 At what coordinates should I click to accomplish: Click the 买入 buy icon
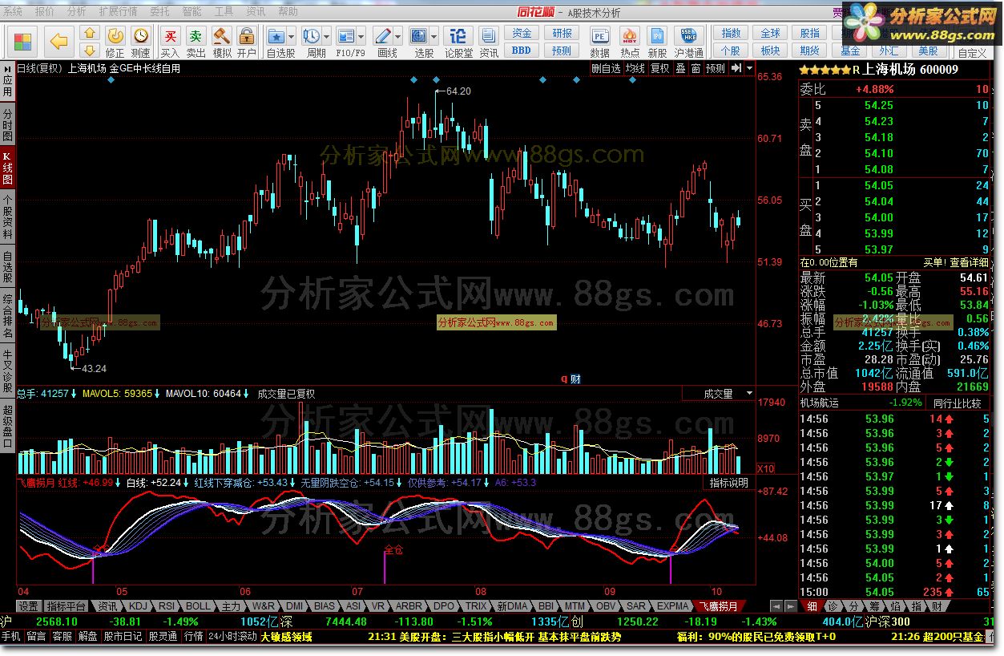170,43
